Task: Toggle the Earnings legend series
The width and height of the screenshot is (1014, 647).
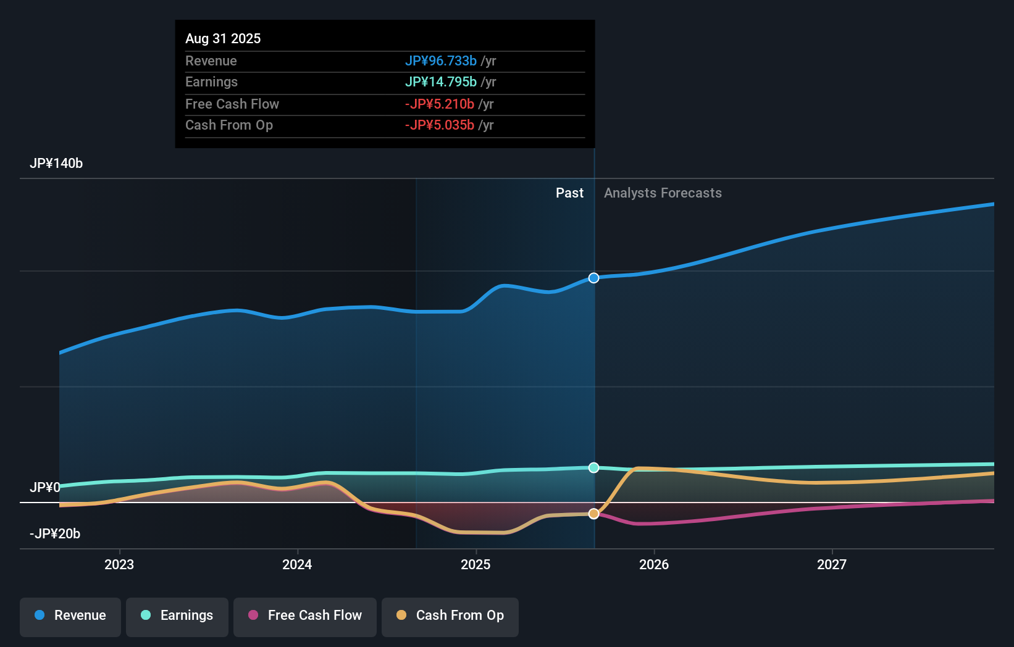Action: 177,617
